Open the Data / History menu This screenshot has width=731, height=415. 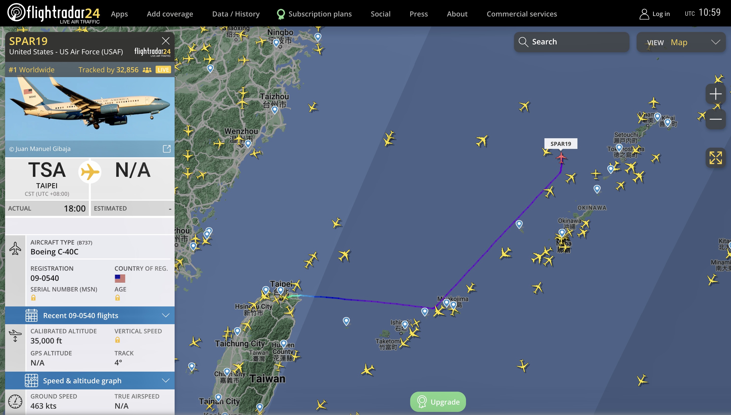pyautogui.click(x=236, y=14)
